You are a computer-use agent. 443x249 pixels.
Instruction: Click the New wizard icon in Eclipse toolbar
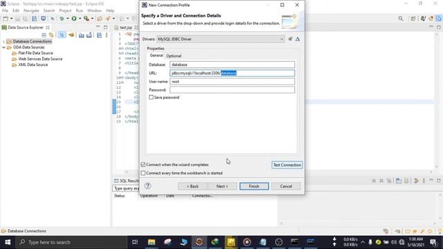pos(6,19)
